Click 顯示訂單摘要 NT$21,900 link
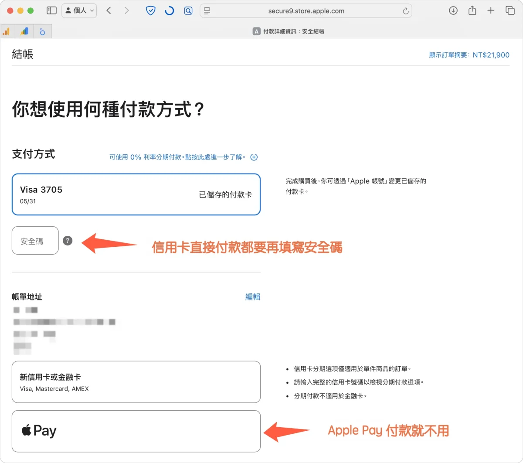This screenshot has width=523, height=463. [469, 55]
